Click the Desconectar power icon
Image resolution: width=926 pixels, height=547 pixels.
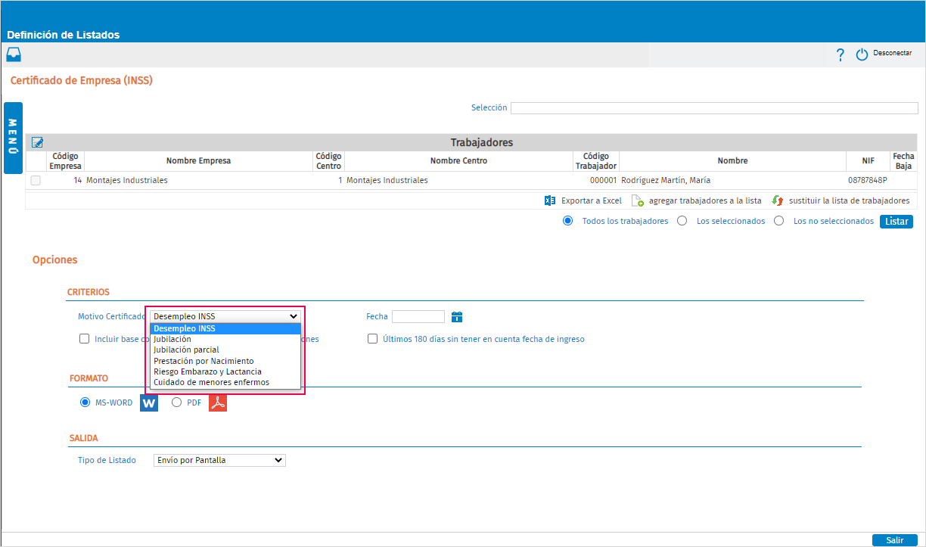pyautogui.click(x=862, y=54)
